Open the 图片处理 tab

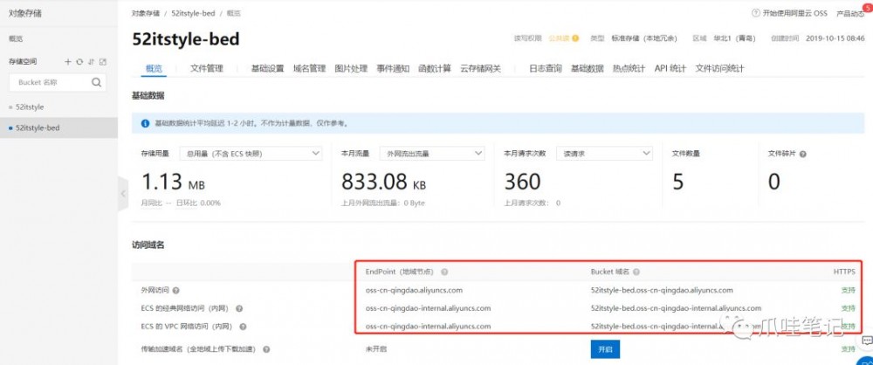351,68
